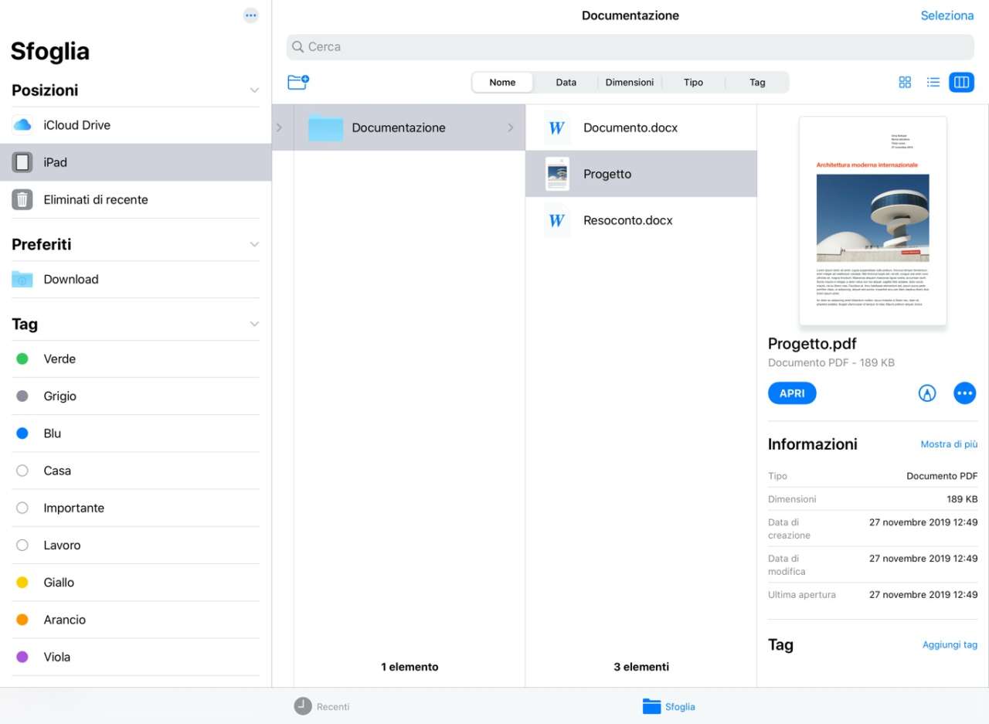Show more info with Mostra di più
Screen dimensions: 989x724
coord(949,444)
